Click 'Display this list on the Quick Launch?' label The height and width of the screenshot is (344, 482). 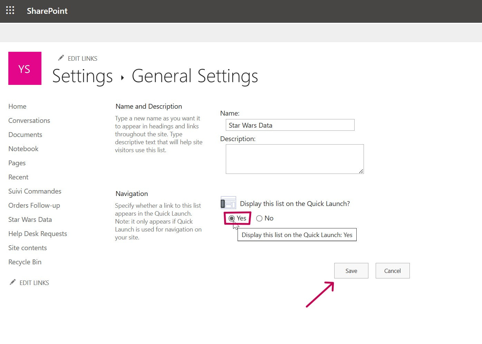295,204
